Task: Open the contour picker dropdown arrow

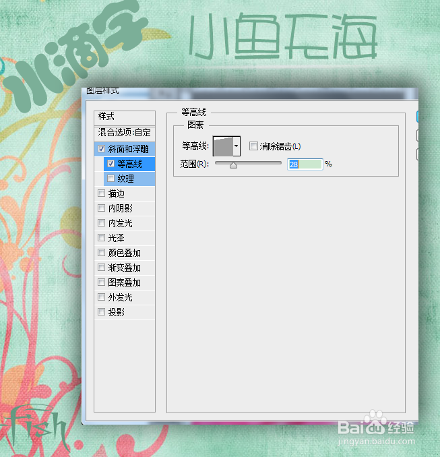Action: pyautogui.click(x=237, y=146)
